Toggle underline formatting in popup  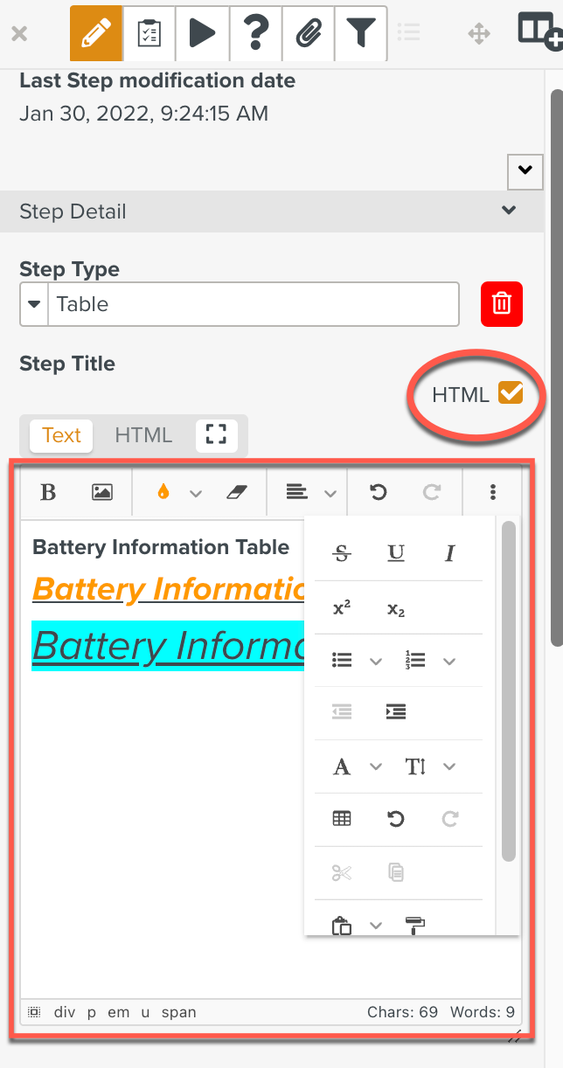(396, 553)
